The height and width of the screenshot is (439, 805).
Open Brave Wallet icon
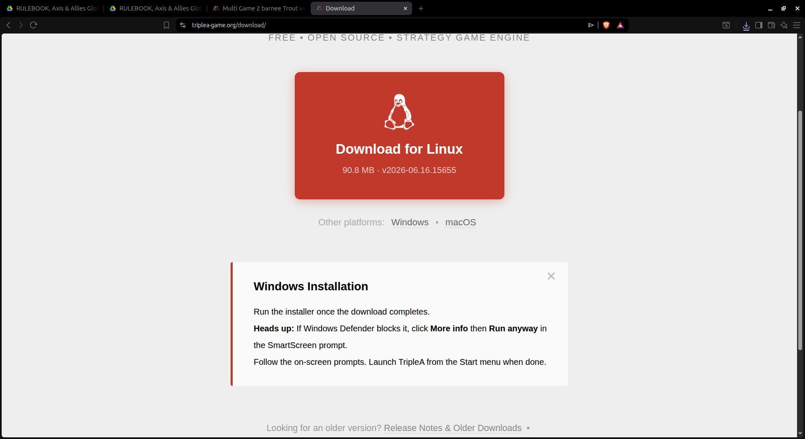point(771,25)
